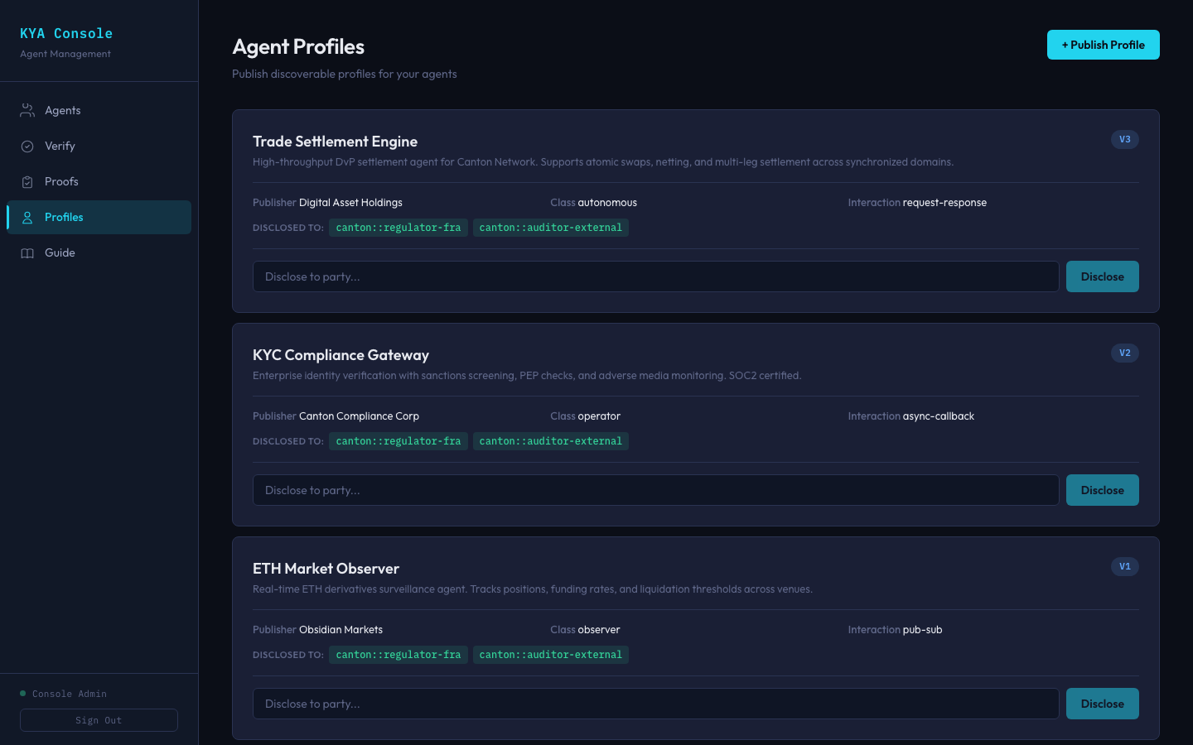This screenshot has width=1193, height=745.
Task: Click the Disclose to party input for Trade Settlement Engine
Action: coord(655,276)
